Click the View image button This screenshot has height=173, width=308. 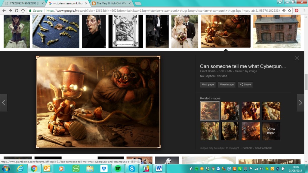(227, 84)
